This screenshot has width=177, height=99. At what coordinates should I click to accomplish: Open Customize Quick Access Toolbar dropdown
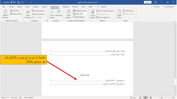[x=31, y=2]
